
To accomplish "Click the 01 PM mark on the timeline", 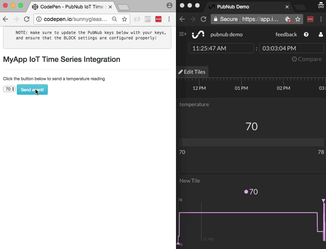I will [x=241, y=88].
